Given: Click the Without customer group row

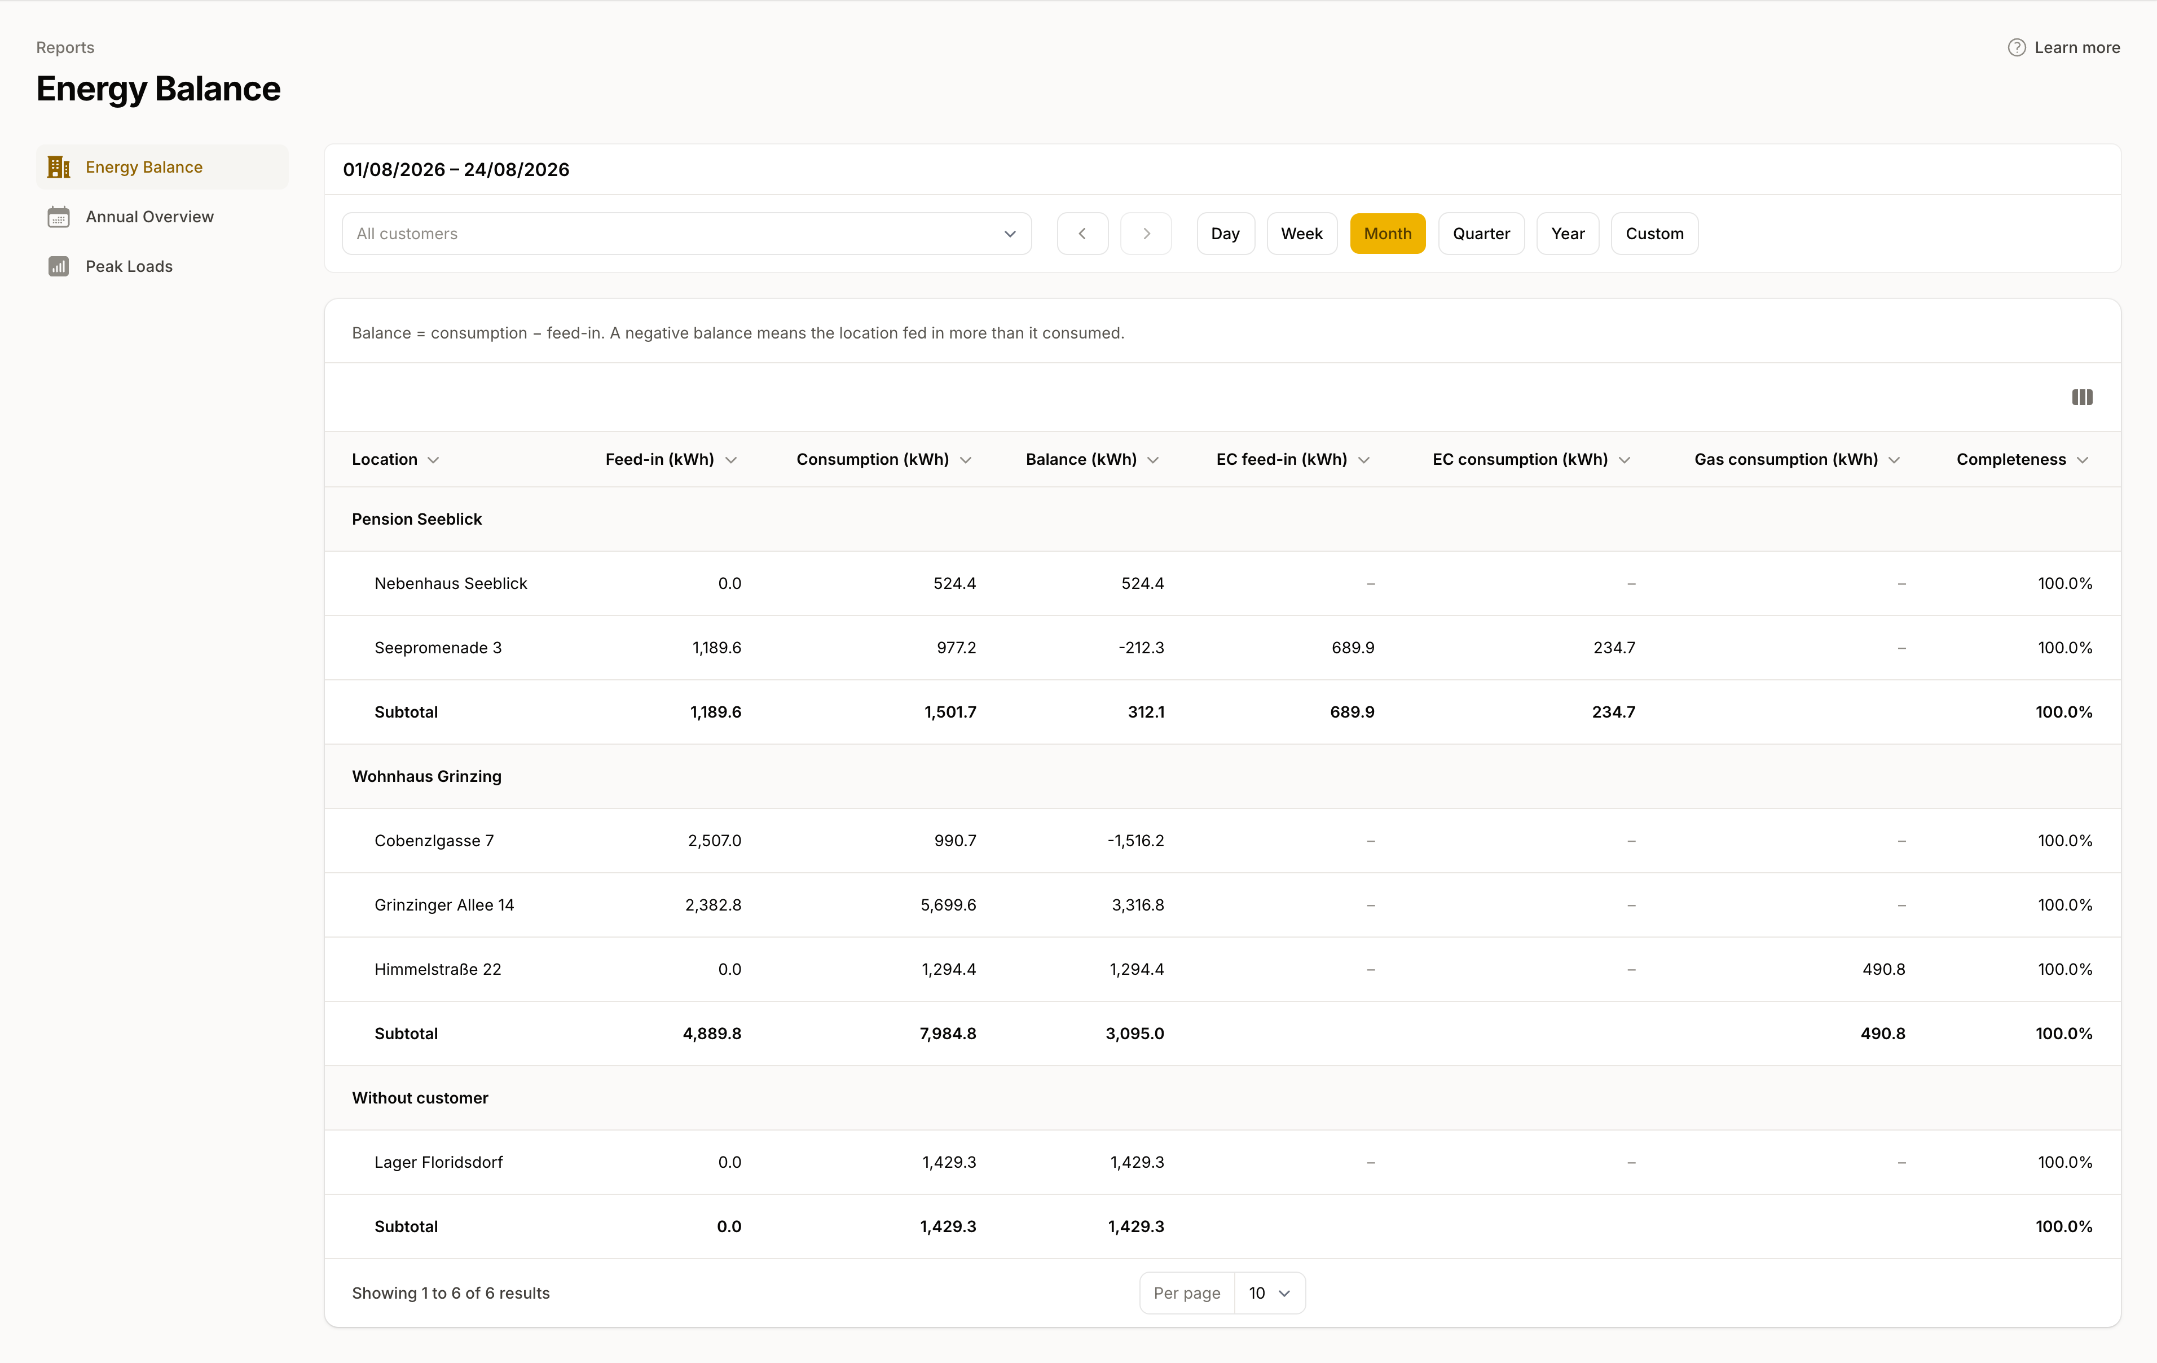Looking at the screenshot, I should point(1222,1098).
